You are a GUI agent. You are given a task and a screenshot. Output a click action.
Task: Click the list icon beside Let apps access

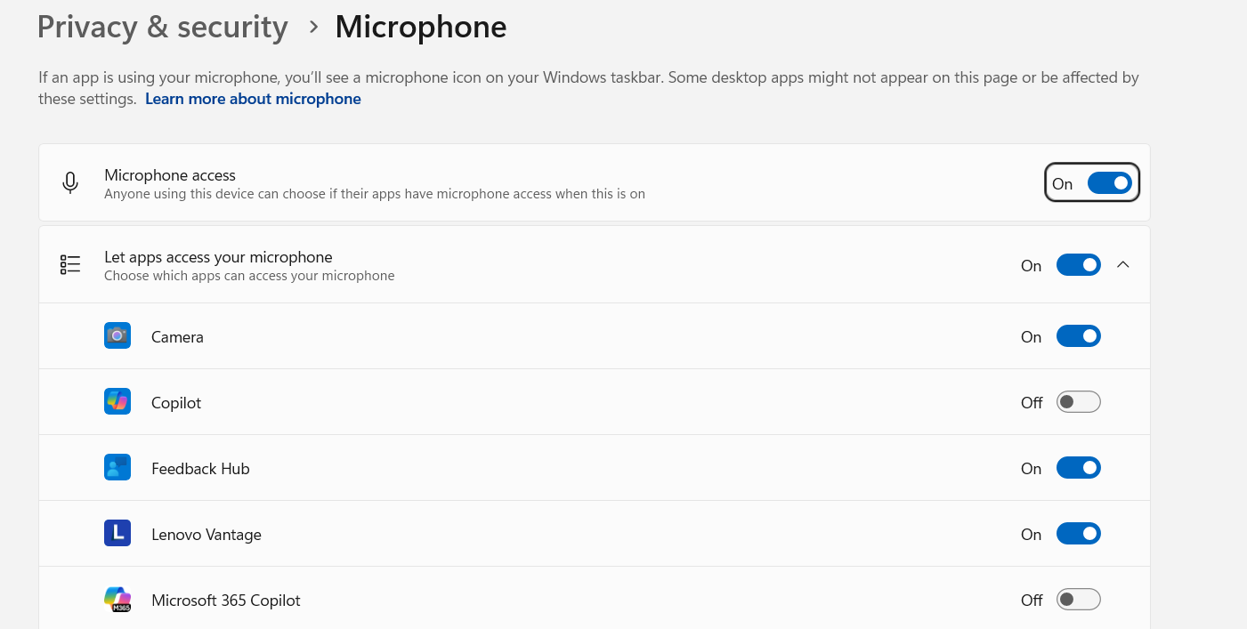pyautogui.click(x=70, y=265)
